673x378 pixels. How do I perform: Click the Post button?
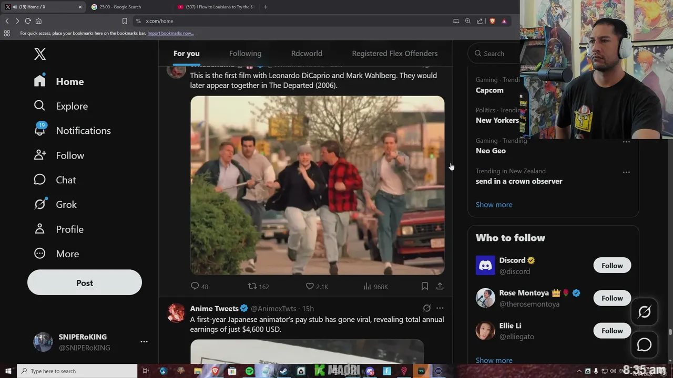85,282
